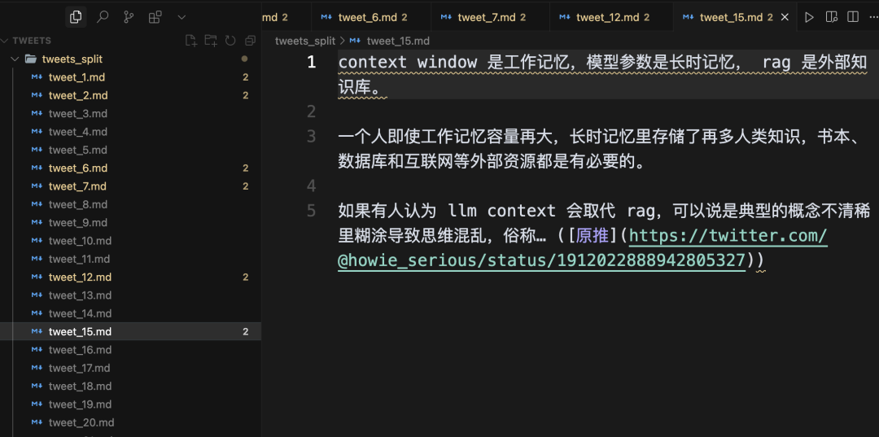Select tweet_15.md in the file tree
Screen dimensions: 879x437
130,332
